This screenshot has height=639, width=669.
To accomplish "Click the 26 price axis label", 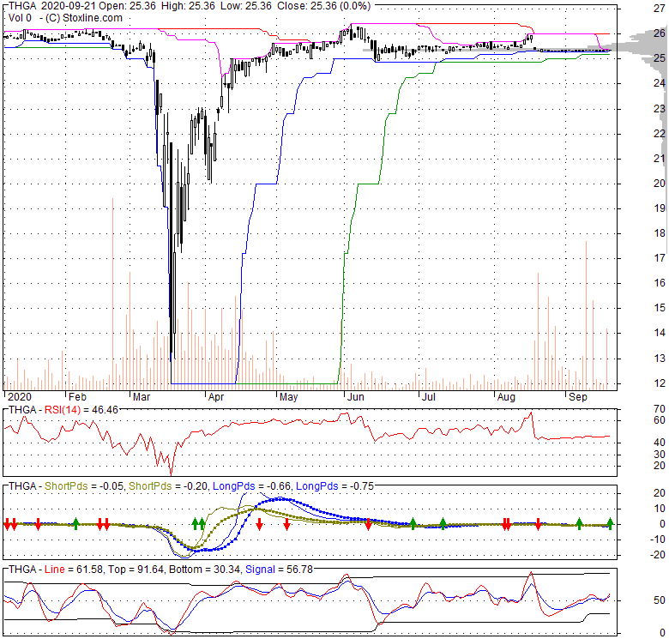I will tap(660, 33).
